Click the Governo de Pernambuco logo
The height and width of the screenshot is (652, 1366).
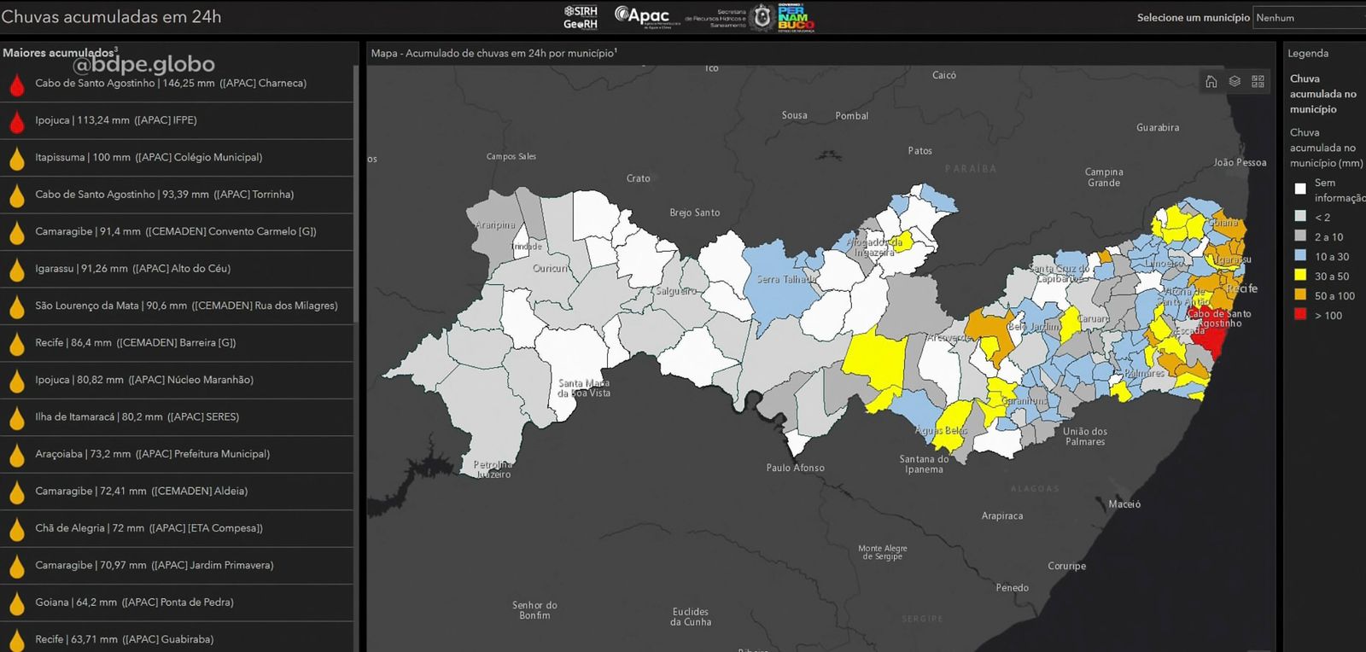(x=796, y=17)
